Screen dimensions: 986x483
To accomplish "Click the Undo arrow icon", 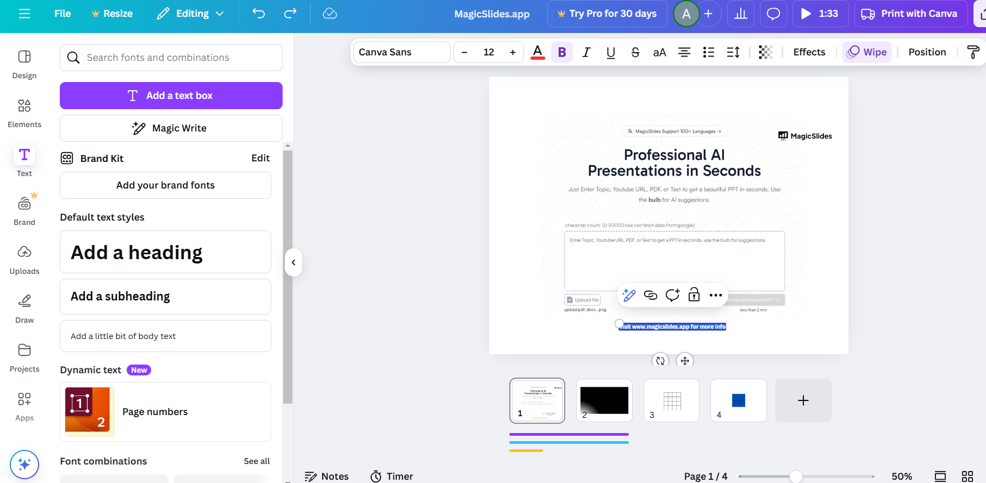I will click(259, 14).
